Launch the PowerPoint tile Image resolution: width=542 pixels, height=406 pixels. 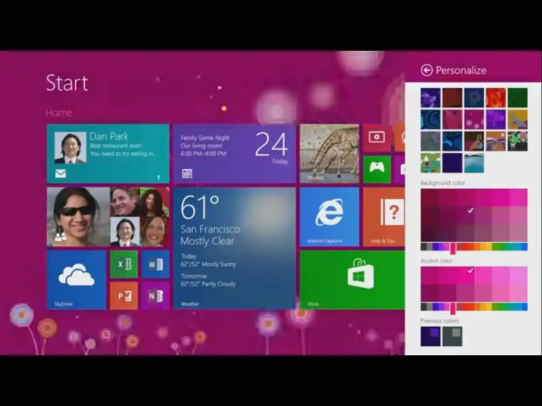124,296
